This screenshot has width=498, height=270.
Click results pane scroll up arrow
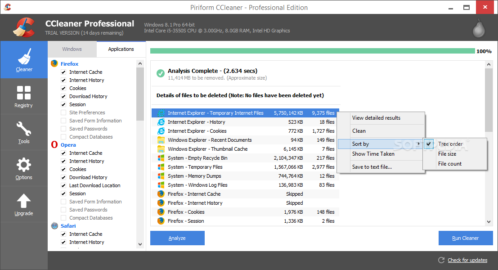(x=489, y=64)
